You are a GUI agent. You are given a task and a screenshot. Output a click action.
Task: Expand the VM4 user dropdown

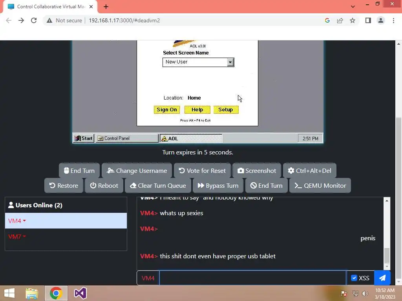point(17,221)
